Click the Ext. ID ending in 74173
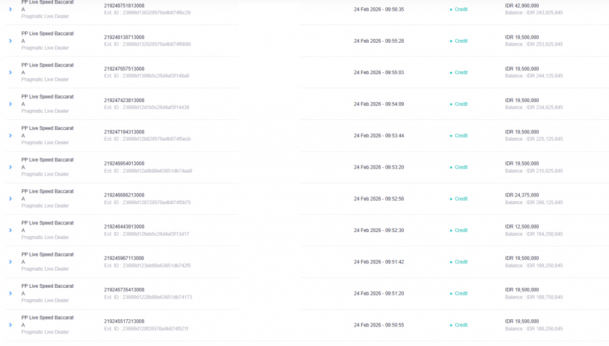The height and width of the screenshot is (346, 609). tap(147, 297)
